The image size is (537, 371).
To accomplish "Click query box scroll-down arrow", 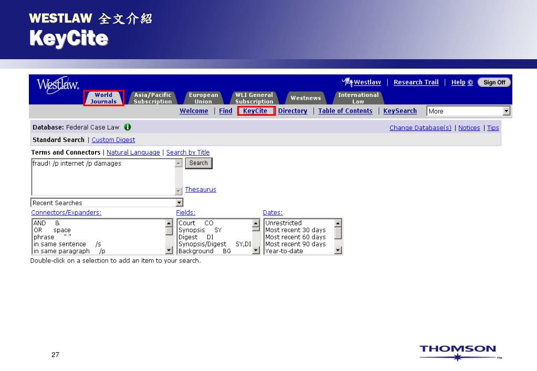I will [178, 191].
